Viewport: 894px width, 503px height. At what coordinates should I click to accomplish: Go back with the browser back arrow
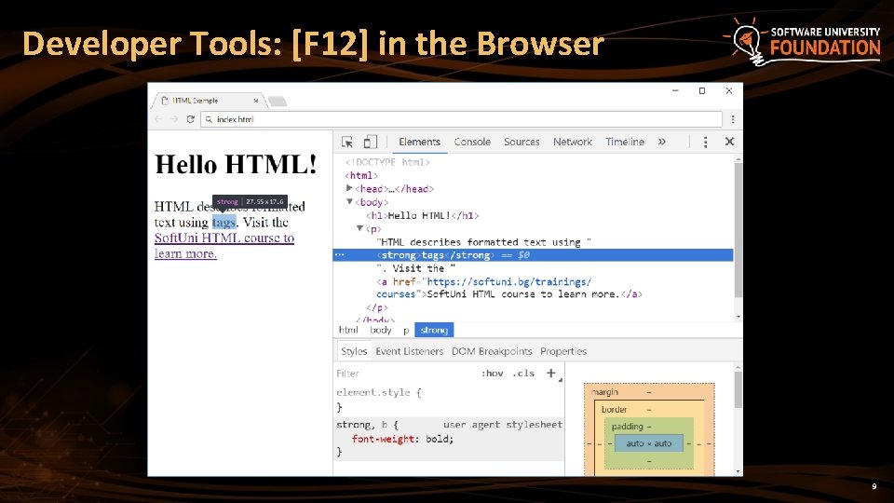[x=158, y=119]
